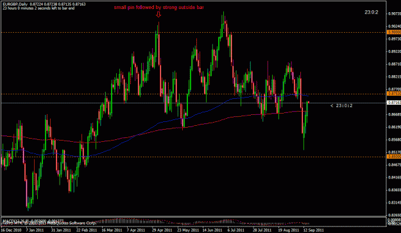Click the 0.8619 price axis label

pyautogui.click(x=395, y=126)
